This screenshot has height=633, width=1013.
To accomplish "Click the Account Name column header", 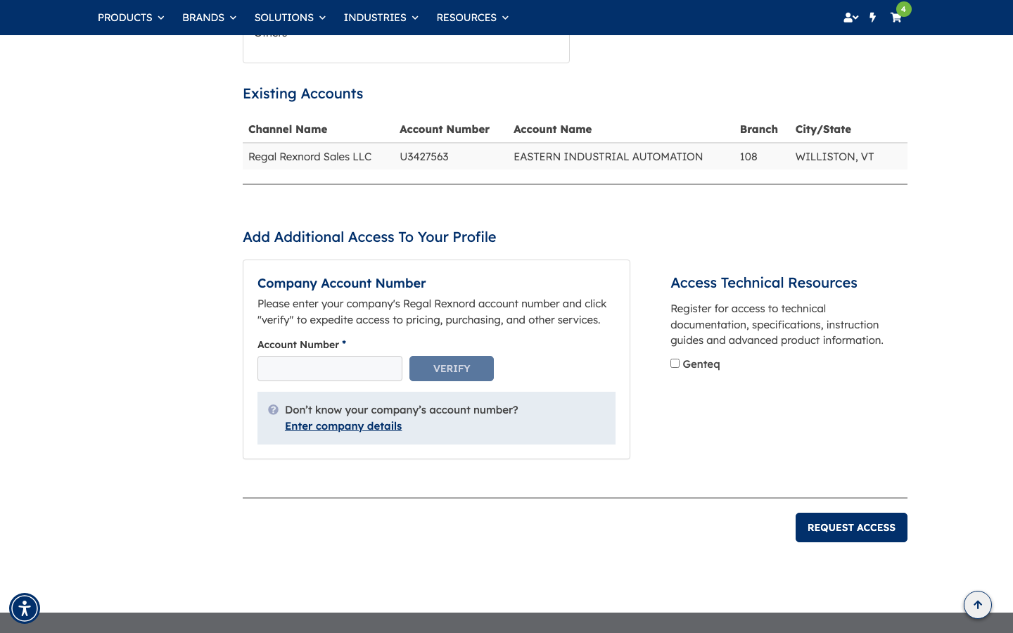I will (552, 129).
